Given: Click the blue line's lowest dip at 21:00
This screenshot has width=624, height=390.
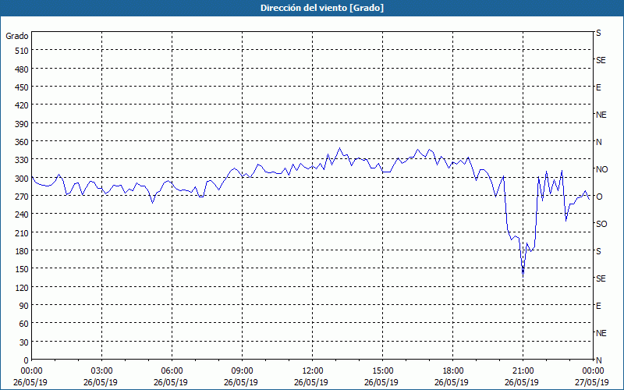Looking at the screenshot, I should click(523, 275).
